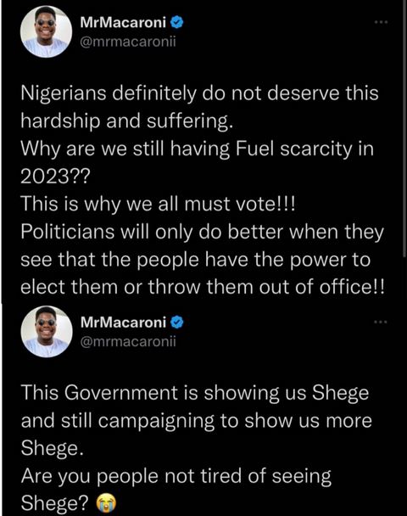The height and width of the screenshot is (516, 407).
Task: Click the "2023??" text in the first tweet
Action: pyautogui.click(x=55, y=177)
